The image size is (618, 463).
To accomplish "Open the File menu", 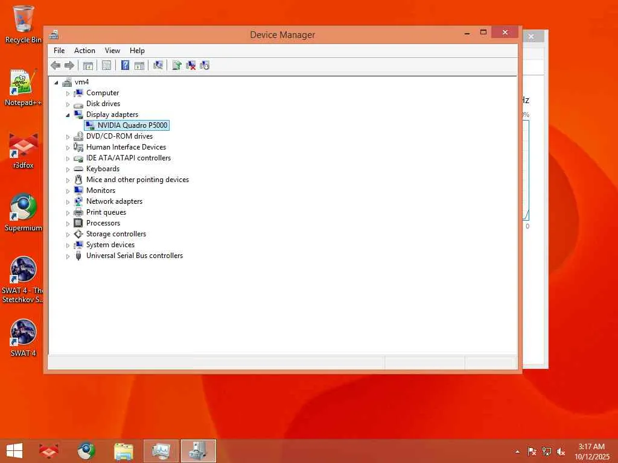I will click(x=59, y=51).
